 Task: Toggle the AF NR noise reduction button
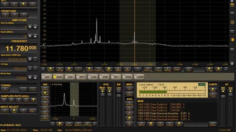[223, 91]
